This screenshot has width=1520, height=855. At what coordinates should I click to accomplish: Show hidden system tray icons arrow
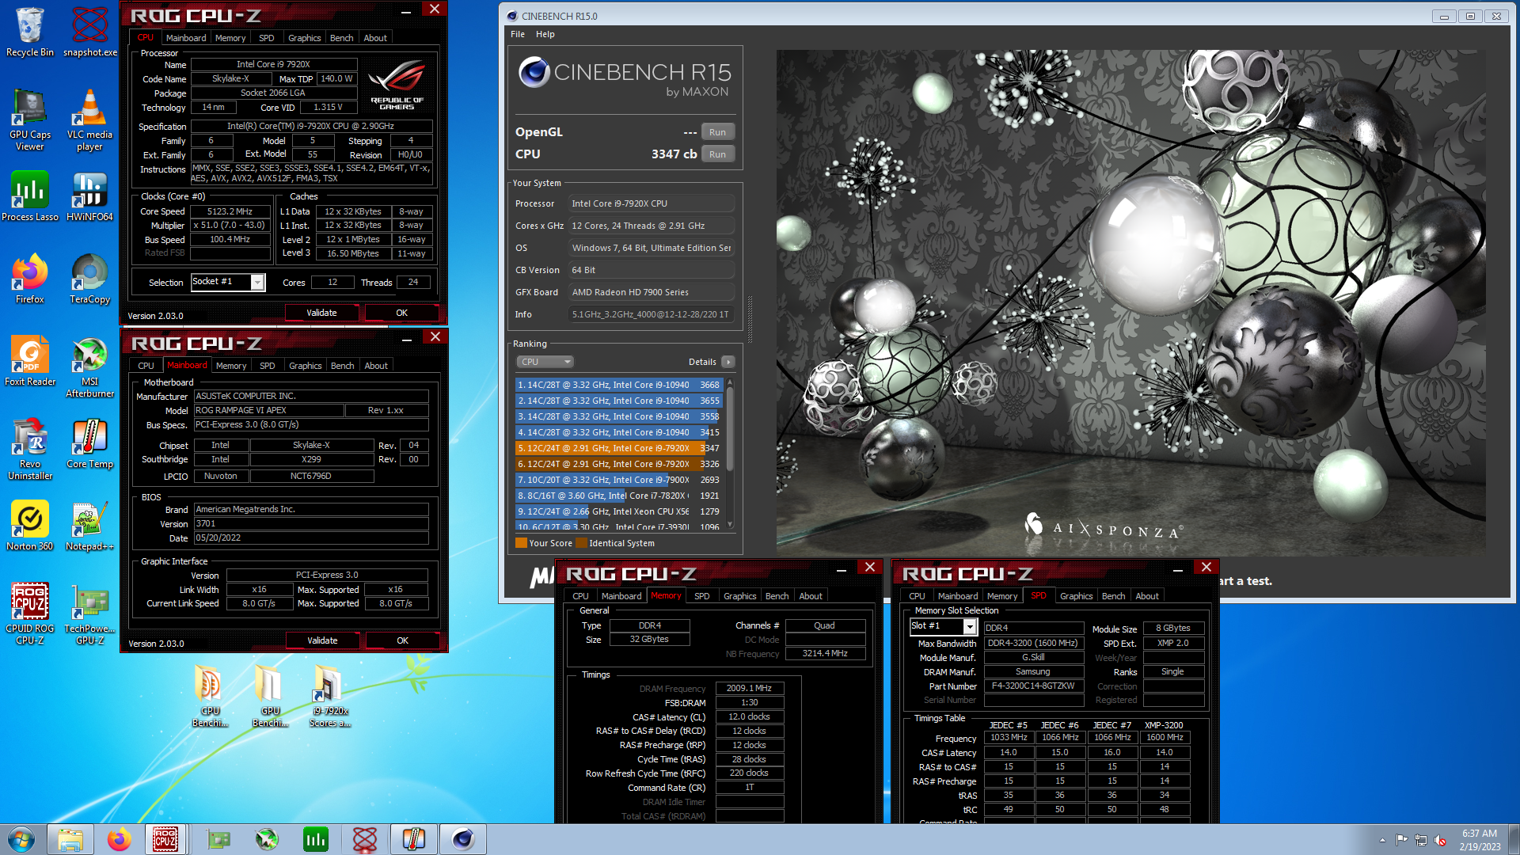pos(1382,840)
